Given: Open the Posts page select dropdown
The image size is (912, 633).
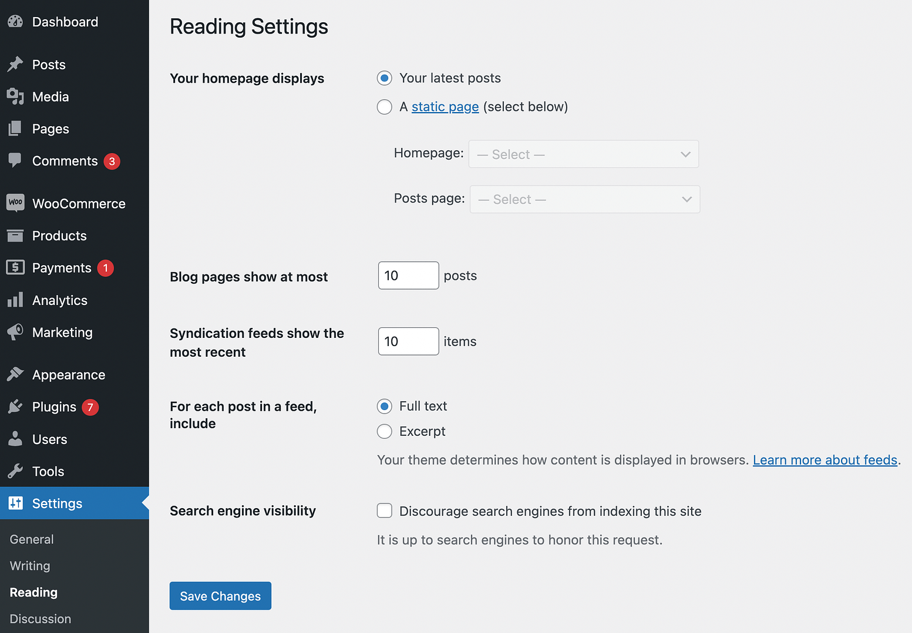Looking at the screenshot, I should click(584, 199).
